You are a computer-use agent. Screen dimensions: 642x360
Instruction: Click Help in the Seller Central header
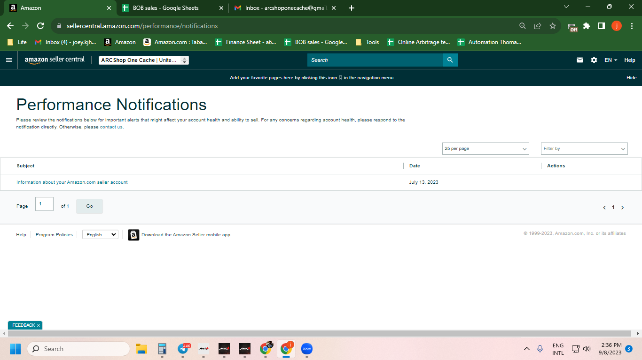(x=630, y=60)
